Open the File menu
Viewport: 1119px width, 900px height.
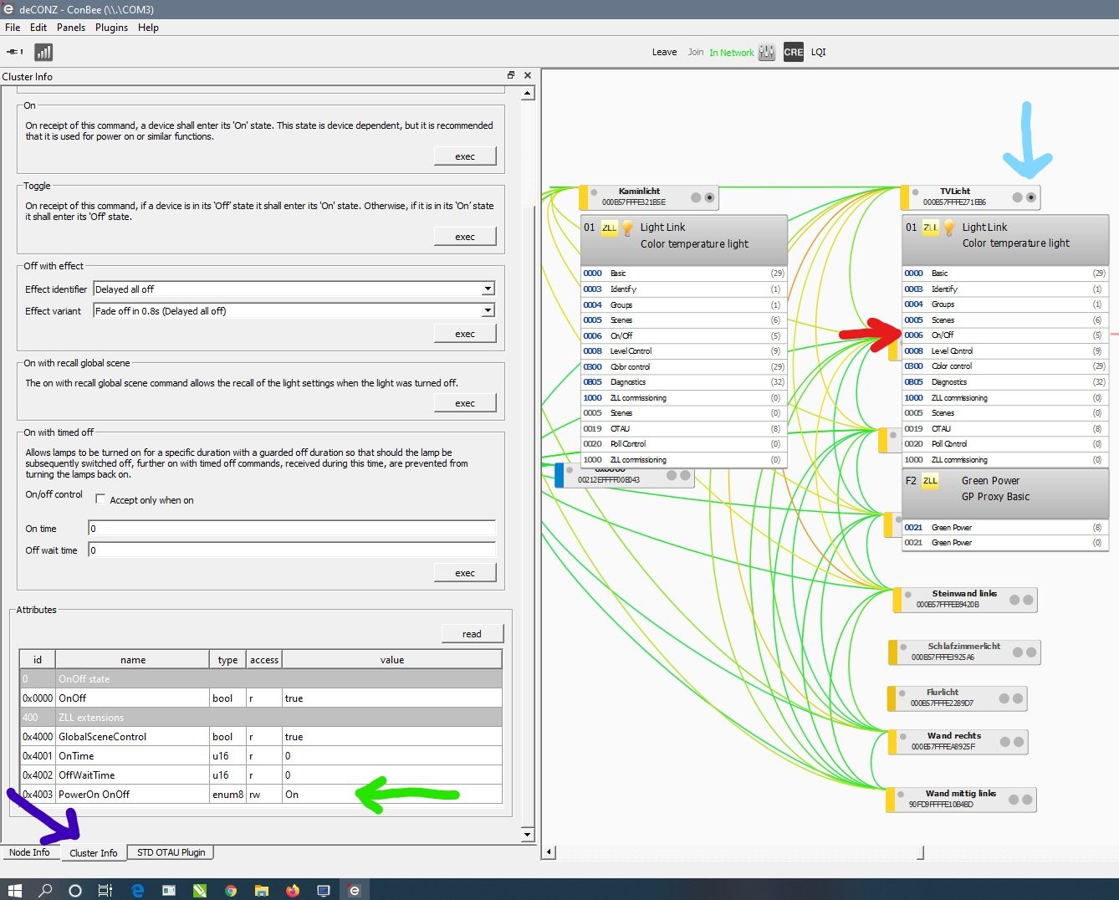13,28
